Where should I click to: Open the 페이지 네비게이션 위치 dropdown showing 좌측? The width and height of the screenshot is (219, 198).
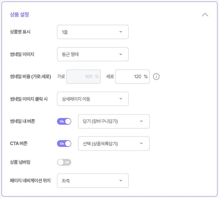click(x=93, y=181)
